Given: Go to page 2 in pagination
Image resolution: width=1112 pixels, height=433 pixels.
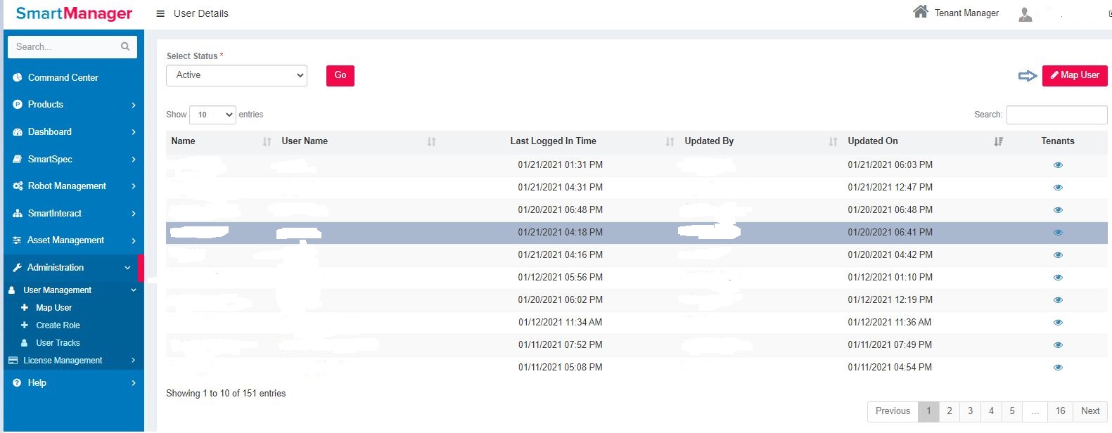Looking at the screenshot, I should tap(949, 411).
